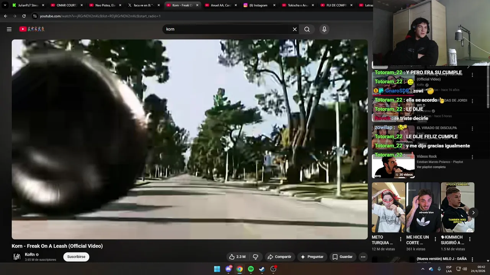The height and width of the screenshot is (275, 490).
Task: Open menu for METO TURQUIA short
Action: (401, 239)
